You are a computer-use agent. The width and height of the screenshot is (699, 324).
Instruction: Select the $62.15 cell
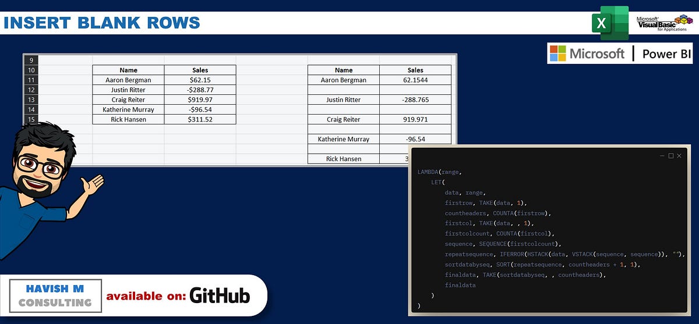coord(200,80)
